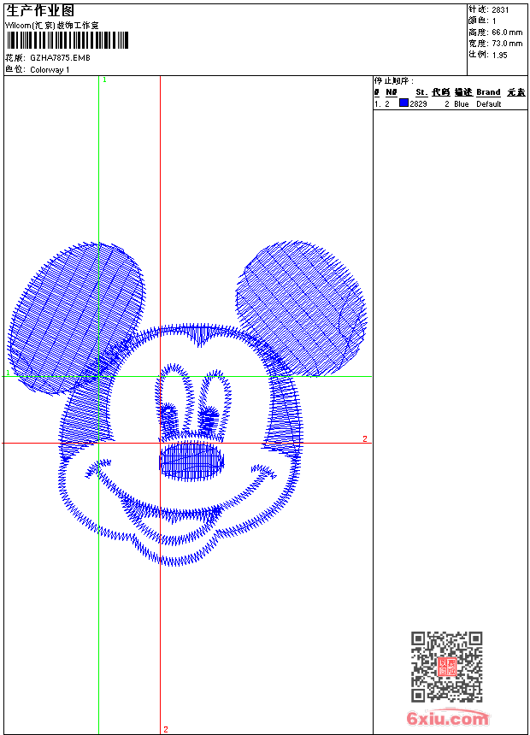Viewport: 530px width, 735px height.
Task: Click the Brand column header
Action: point(488,92)
